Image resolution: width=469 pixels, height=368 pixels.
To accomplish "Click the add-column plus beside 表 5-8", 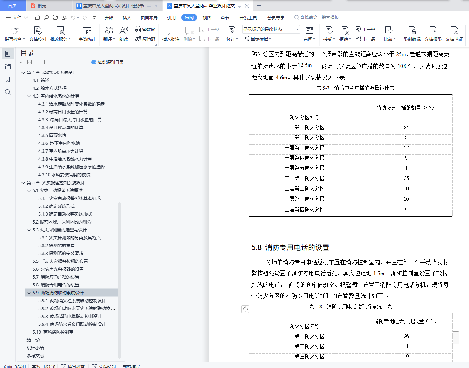I will (456, 338).
